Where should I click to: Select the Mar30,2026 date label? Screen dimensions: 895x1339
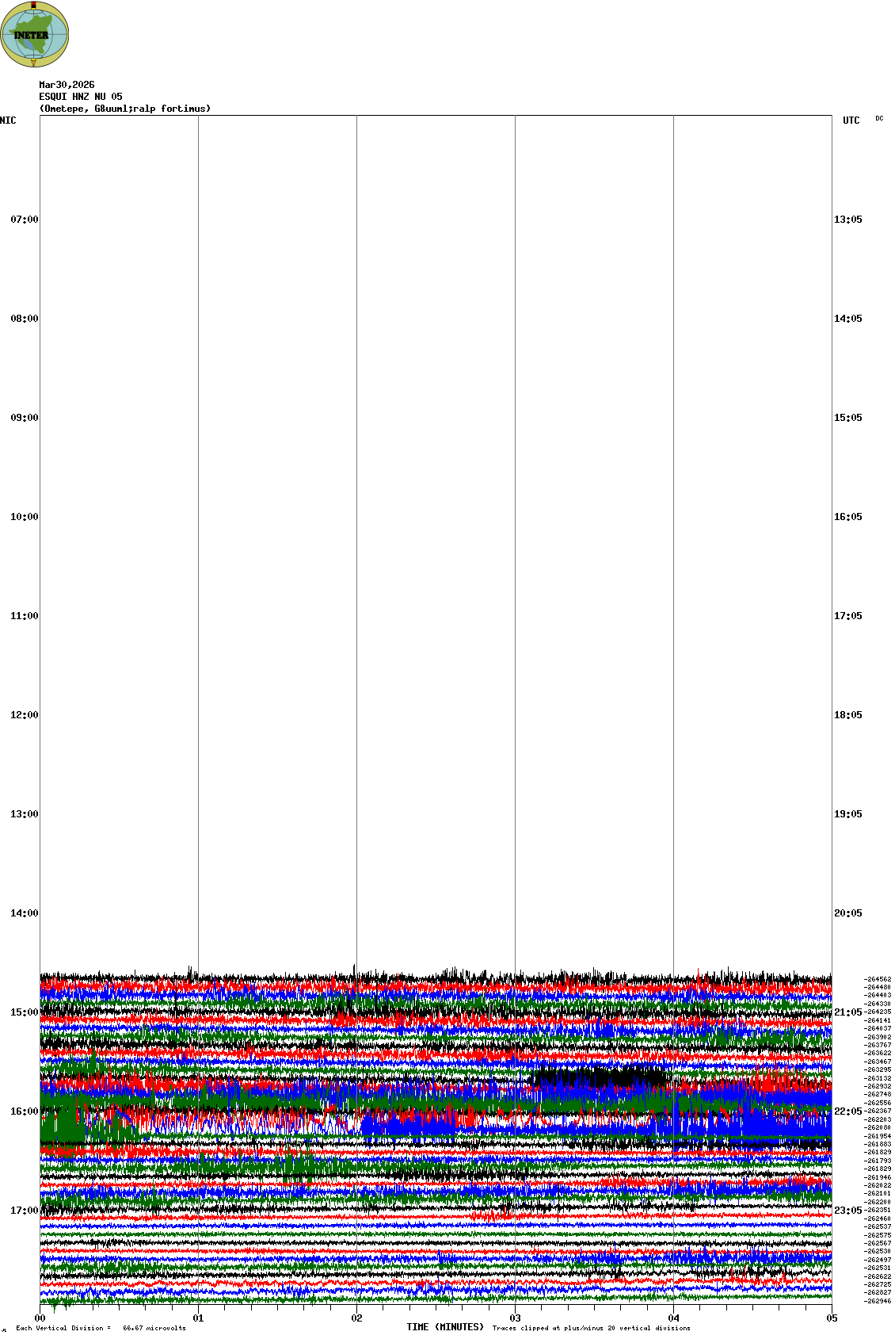tap(67, 85)
